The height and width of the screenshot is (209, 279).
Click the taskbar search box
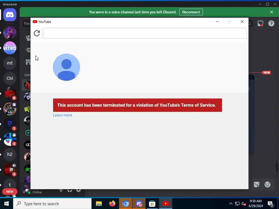(x=52, y=204)
